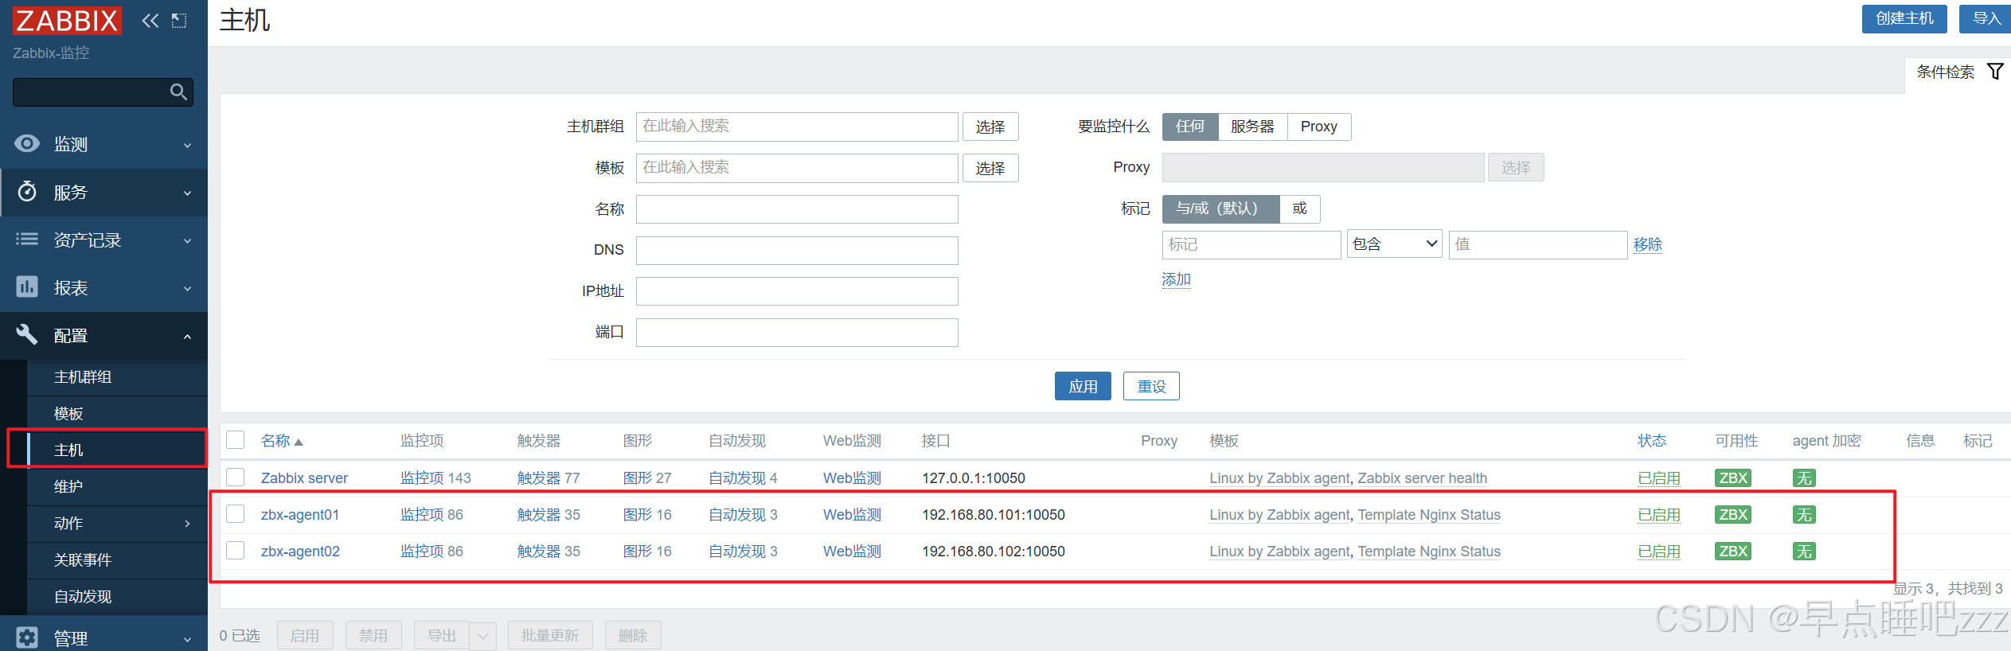2011x651 pixels.
Task: Open the 包含 tag operator dropdown
Action: click(x=1394, y=244)
